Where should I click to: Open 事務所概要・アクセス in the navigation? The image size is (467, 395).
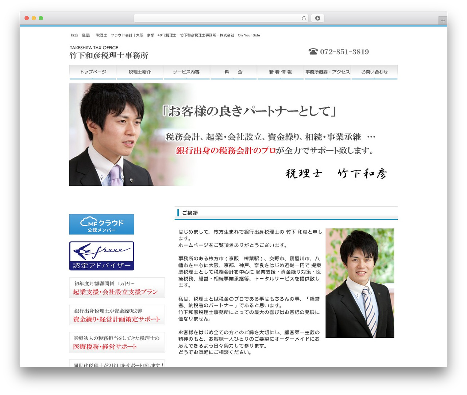(328, 72)
